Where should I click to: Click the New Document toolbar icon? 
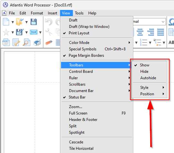(6, 22)
